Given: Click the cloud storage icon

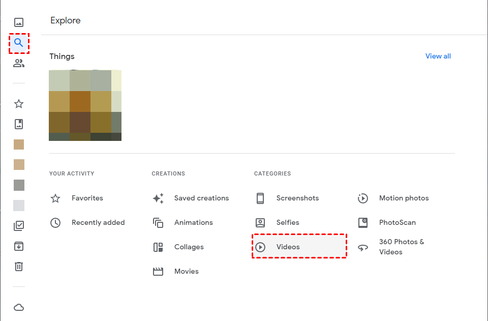Looking at the screenshot, I should point(19,307).
